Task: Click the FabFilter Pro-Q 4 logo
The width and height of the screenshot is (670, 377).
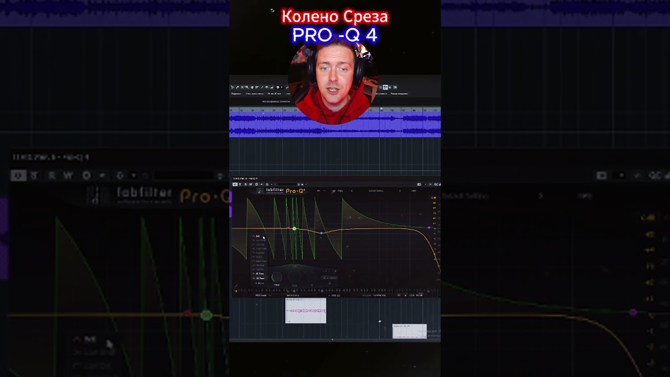Action: coord(281,191)
